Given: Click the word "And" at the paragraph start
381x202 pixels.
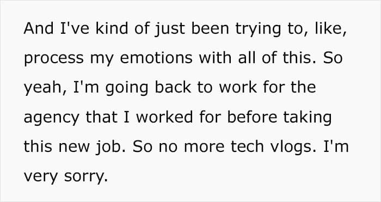Looking at the screenshot, I should point(39,28).
